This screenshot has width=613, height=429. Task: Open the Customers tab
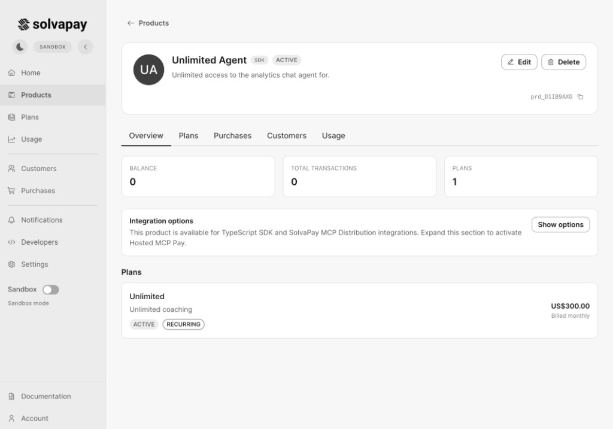click(286, 135)
